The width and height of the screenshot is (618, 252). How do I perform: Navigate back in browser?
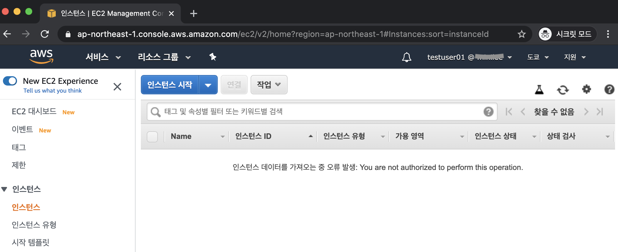click(x=7, y=34)
